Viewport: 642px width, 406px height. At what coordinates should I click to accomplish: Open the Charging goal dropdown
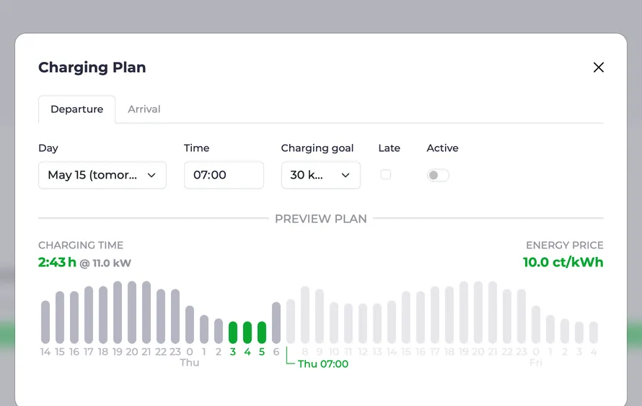pos(320,175)
